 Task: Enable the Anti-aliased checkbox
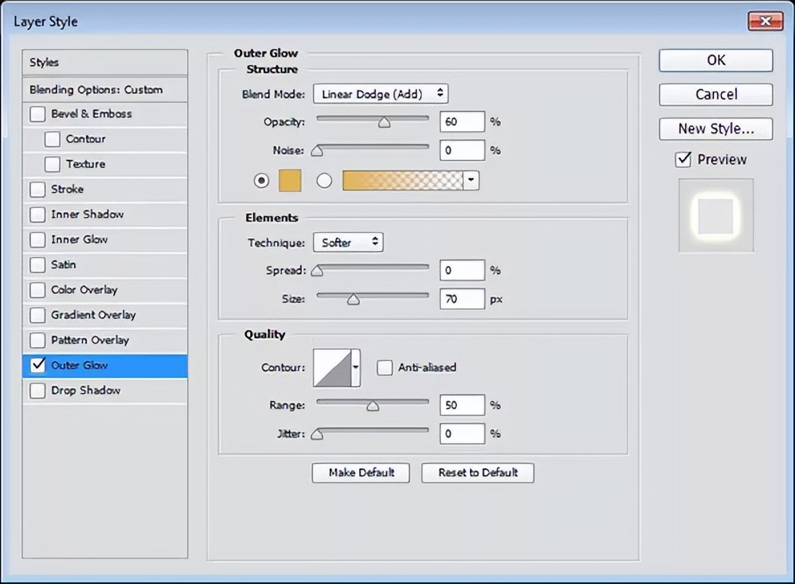click(x=384, y=367)
